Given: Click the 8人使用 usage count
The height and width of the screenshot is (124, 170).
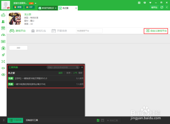Looking at the screenshot, I should [80, 78].
